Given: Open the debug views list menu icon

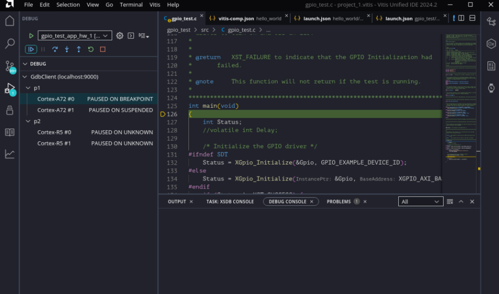Looking at the screenshot, I should point(144,36).
